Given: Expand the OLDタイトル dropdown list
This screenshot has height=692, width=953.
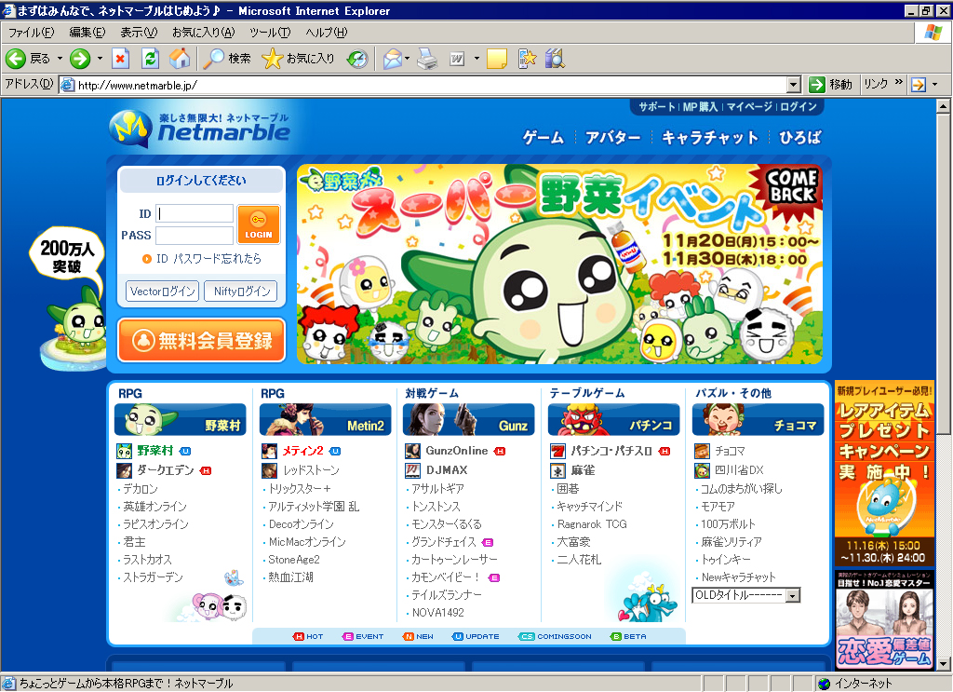Looking at the screenshot, I should click(793, 595).
